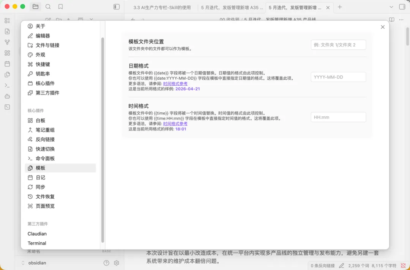This screenshot has width=410, height=270.
Task: Click the 模板文件夹位置 input field
Action: point(338,44)
